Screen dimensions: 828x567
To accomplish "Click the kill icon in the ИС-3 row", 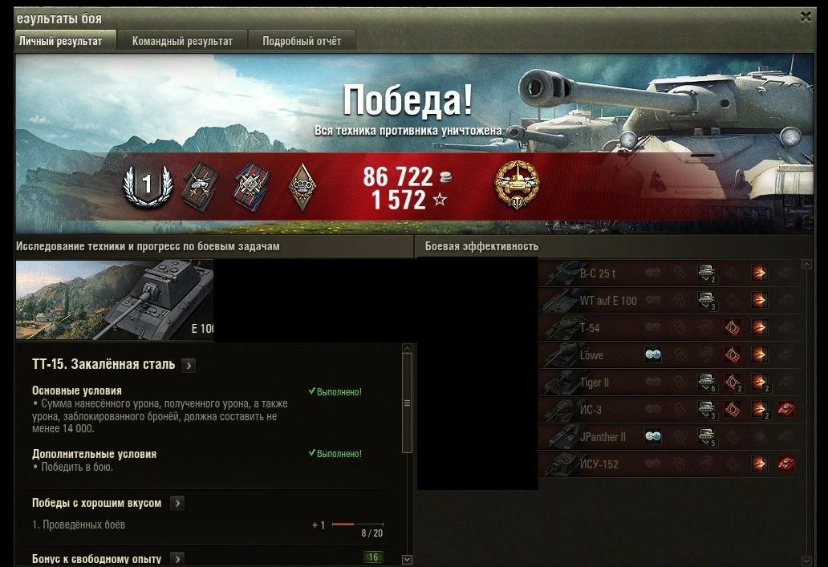I will click(785, 409).
